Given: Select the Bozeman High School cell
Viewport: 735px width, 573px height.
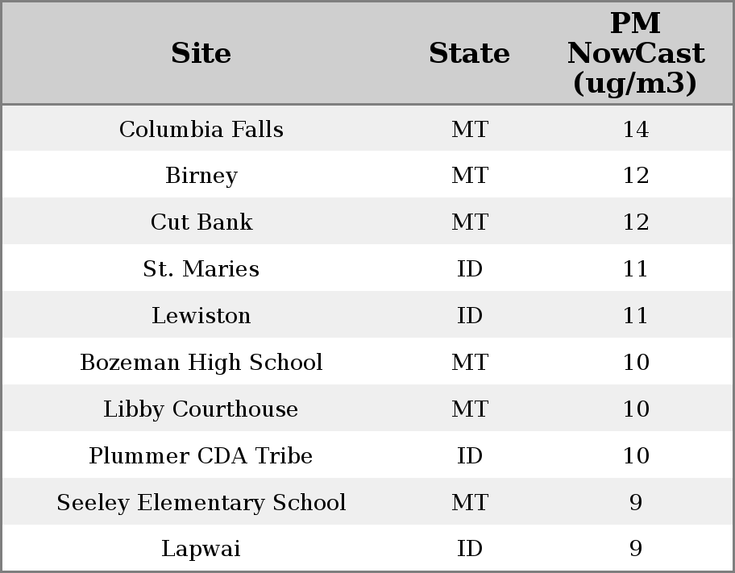Looking at the screenshot, I should [x=201, y=363].
